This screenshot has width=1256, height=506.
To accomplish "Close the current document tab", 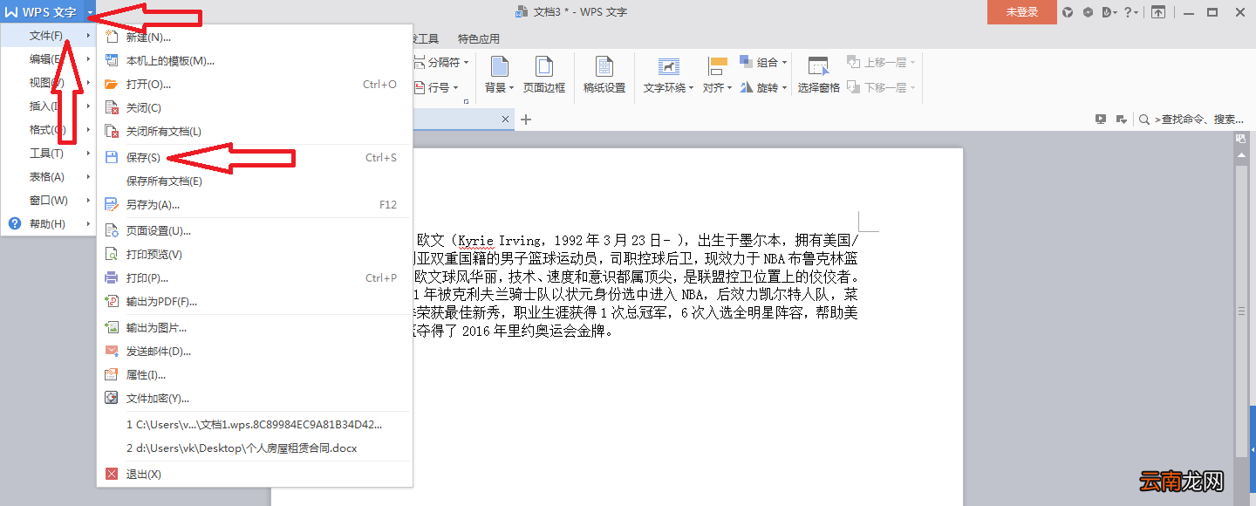I will (505, 120).
